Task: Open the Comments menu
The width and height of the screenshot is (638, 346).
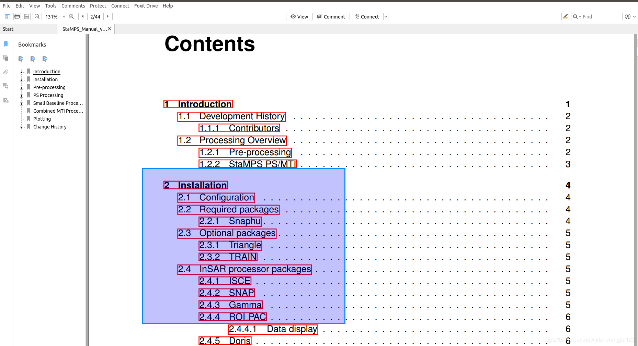Action: [x=73, y=6]
